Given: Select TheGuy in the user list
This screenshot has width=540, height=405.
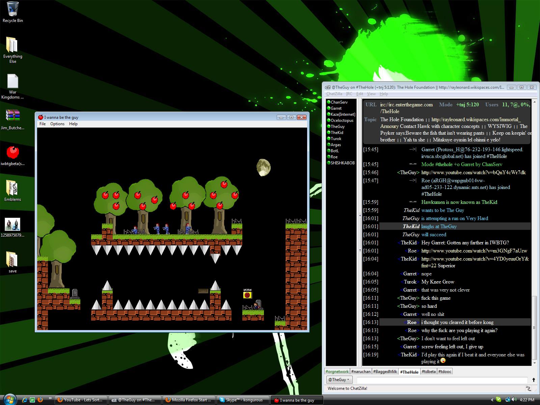Looking at the screenshot, I should pyautogui.click(x=341, y=127).
